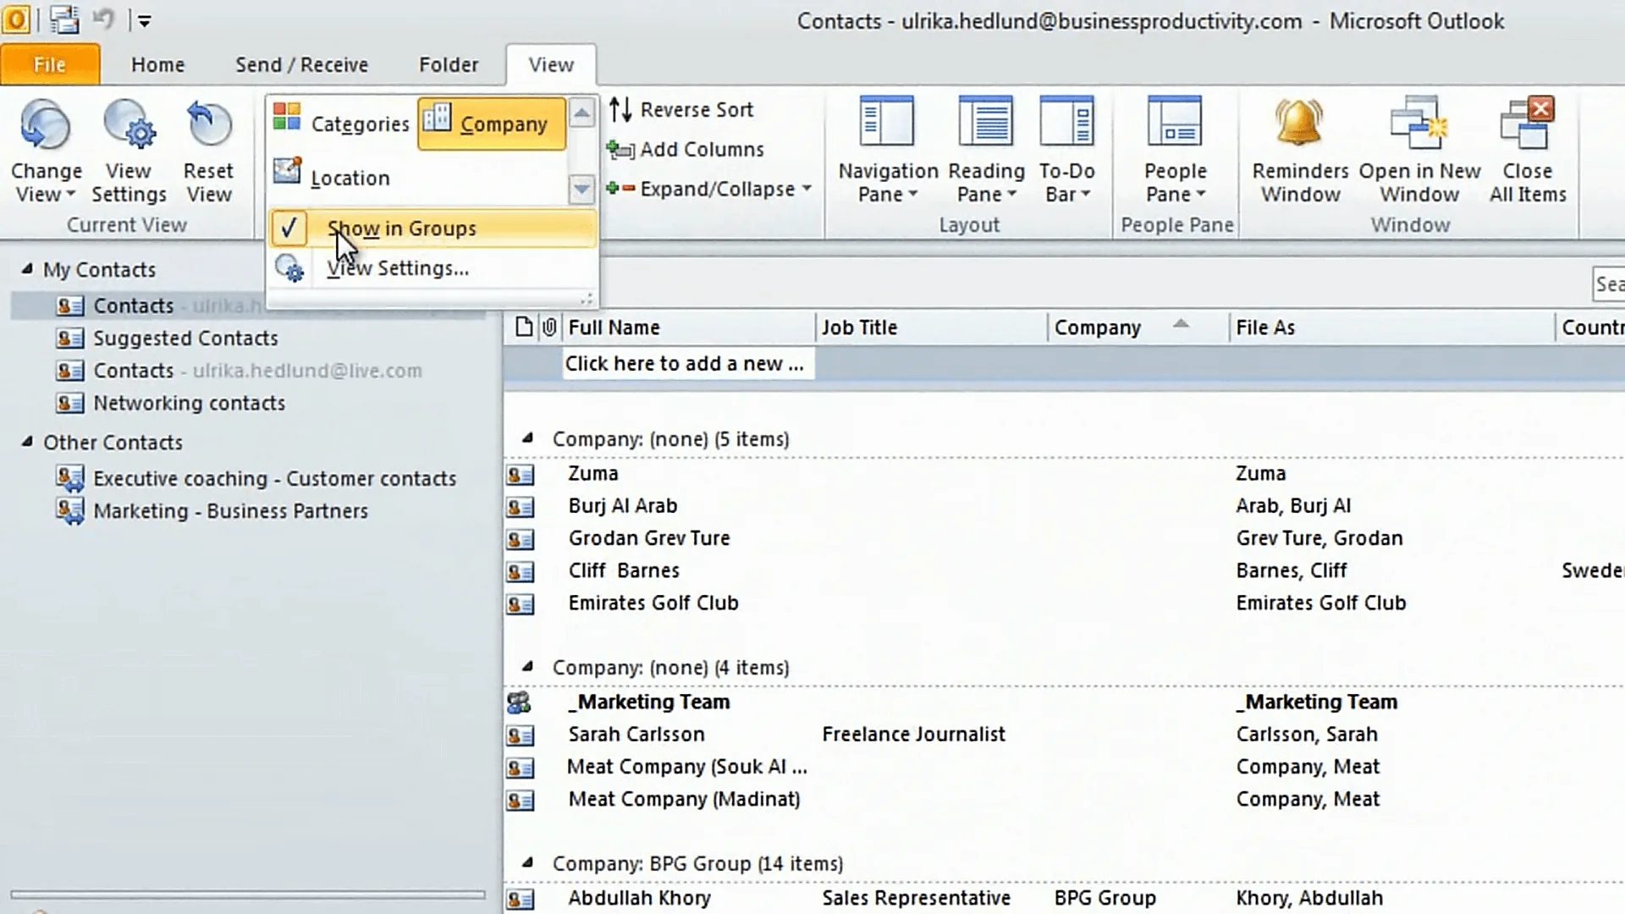Switch to the Send / Receive tab
This screenshot has width=1625, height=914.
click(x=301, y=64)
